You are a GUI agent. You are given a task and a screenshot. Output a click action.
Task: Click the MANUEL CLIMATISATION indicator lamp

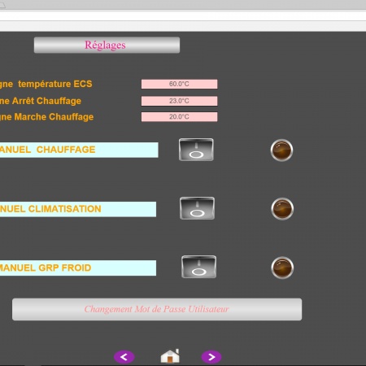tap(282, 209)
